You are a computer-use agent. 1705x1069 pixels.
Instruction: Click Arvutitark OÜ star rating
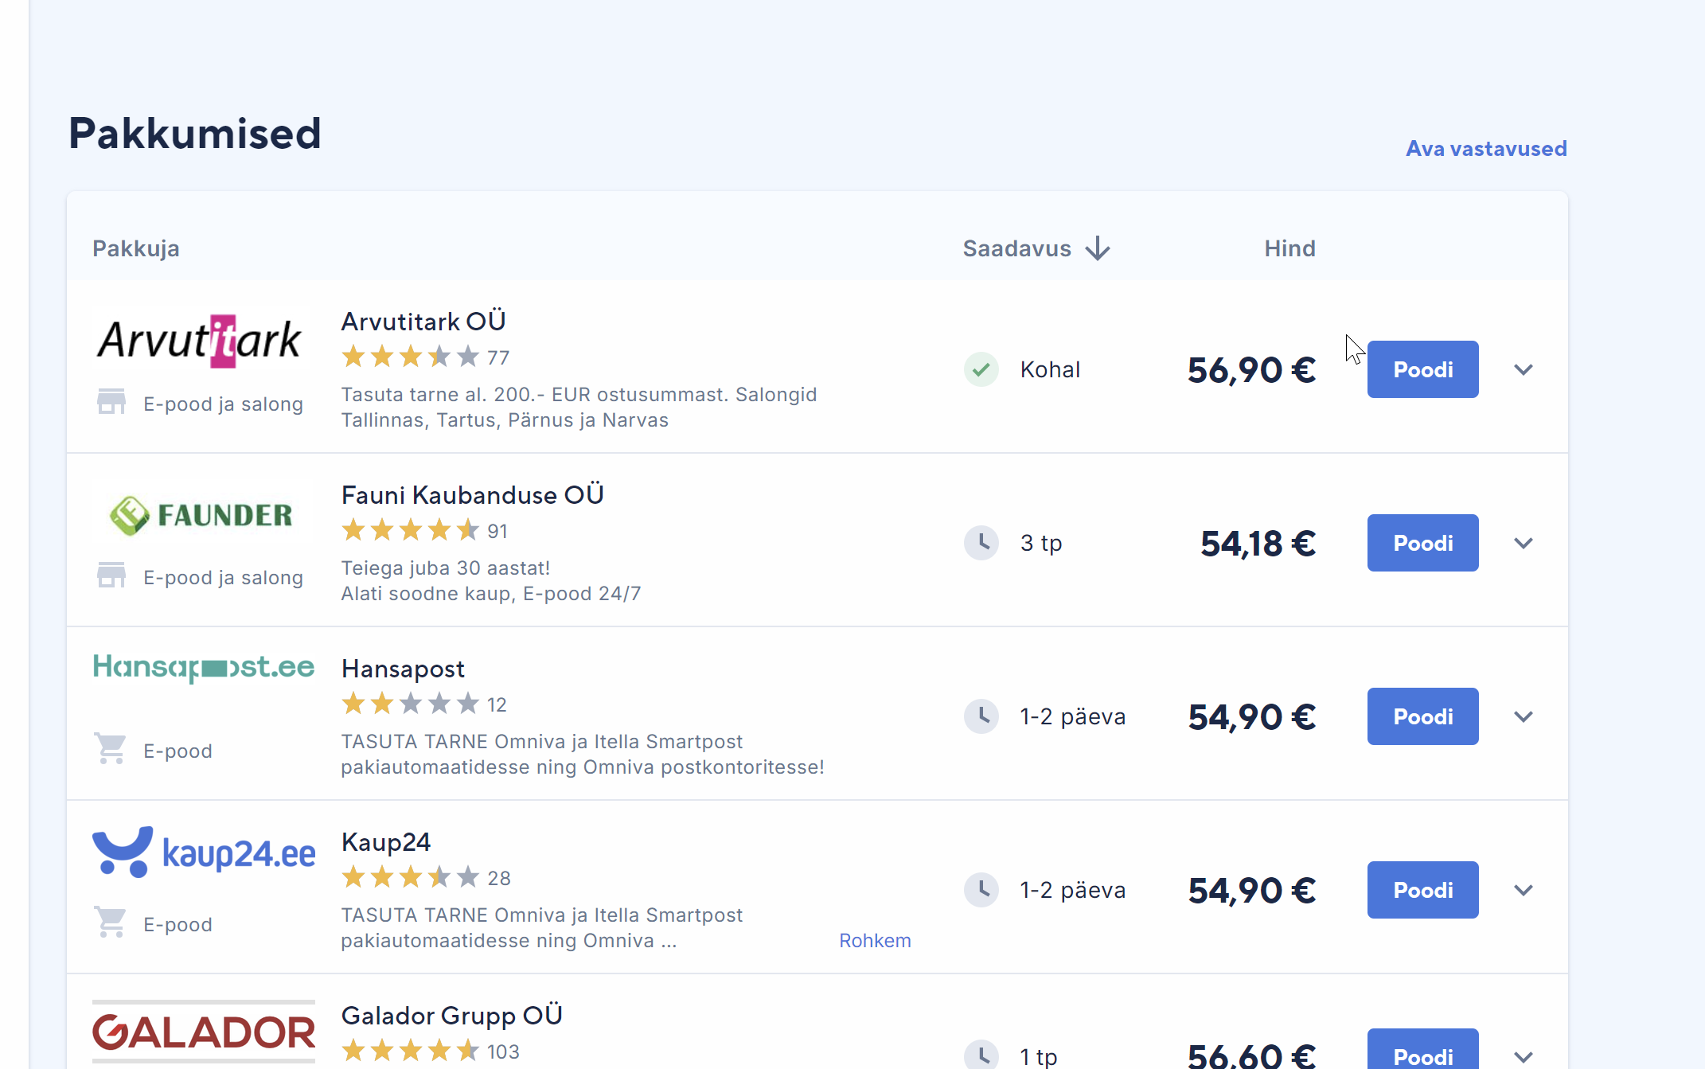tap(411, 357)
